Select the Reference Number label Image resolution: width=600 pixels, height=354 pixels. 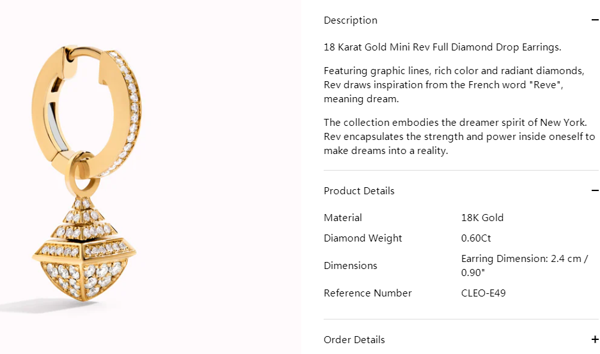coord(368,293)
